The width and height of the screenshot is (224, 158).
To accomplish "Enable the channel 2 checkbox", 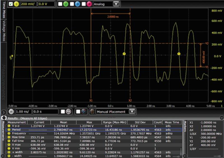I will click(60, 4).
